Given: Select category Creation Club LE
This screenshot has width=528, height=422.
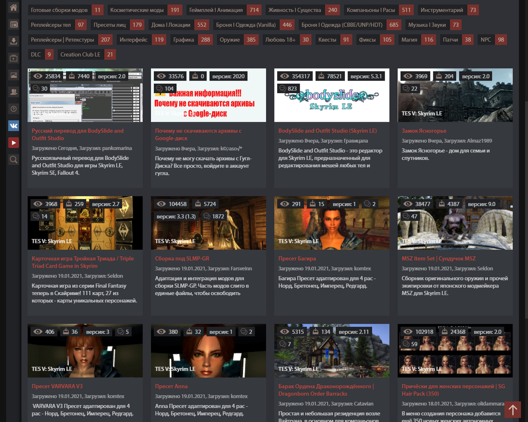Looking at the screenshot, I should [86, 55].
